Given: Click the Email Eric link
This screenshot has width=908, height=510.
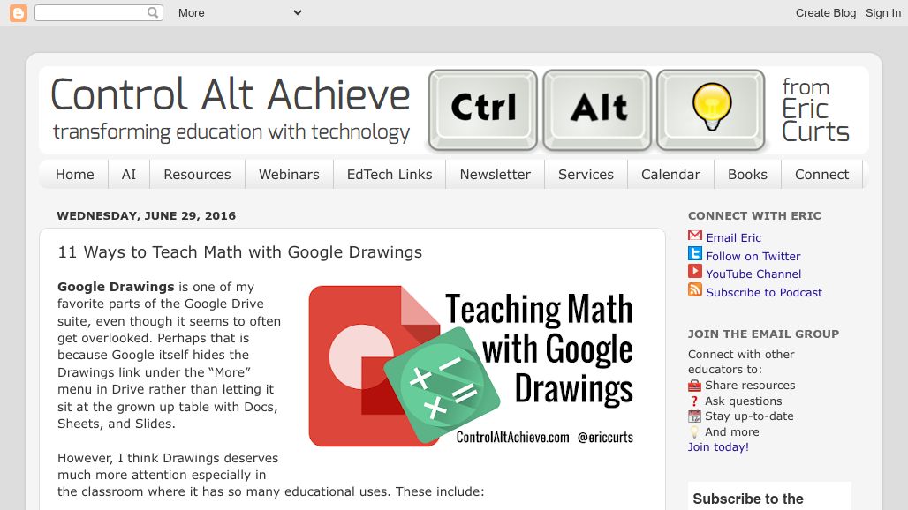Looking at the screenshot, I should click(x=734, y=237).
